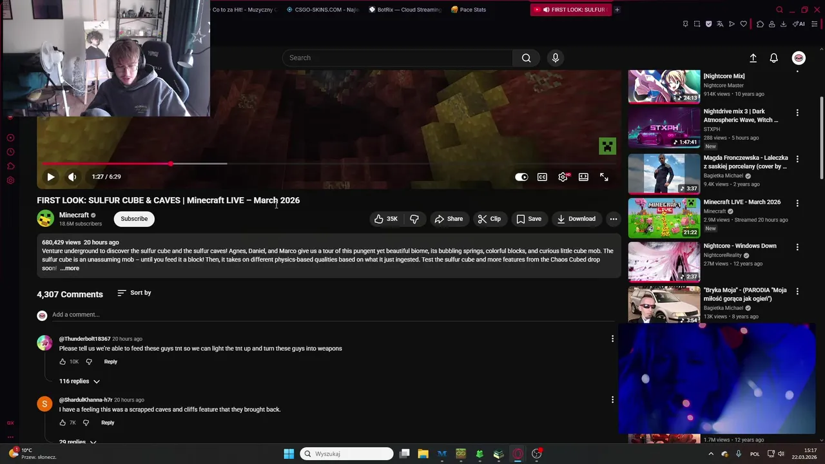This screenshot has height=464, width=825.
Task: Like the video (35K)
Action: pos(386,219)
